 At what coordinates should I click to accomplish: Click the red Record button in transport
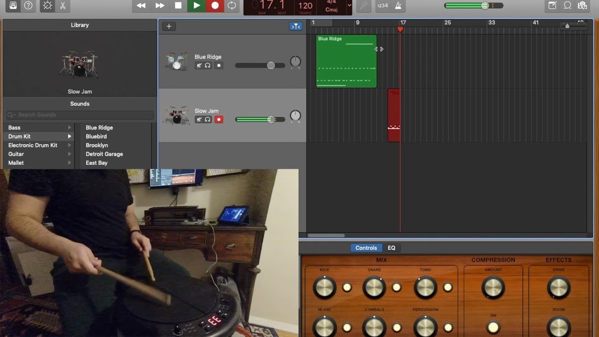click(215, 6)
